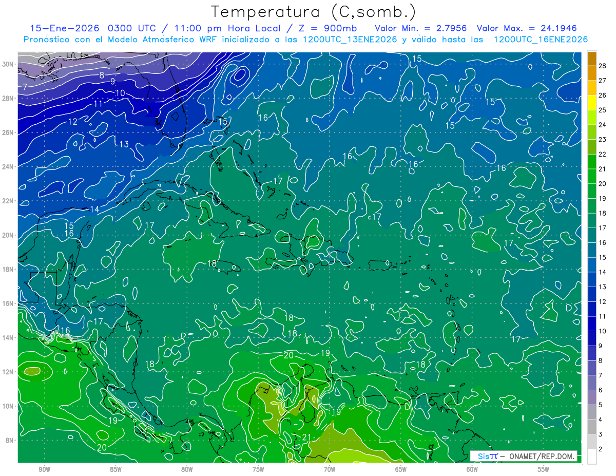Viewport: 616px width, 476px height.
Task: Click the "21" contour label on the map
Action: [x=307, y=437]
